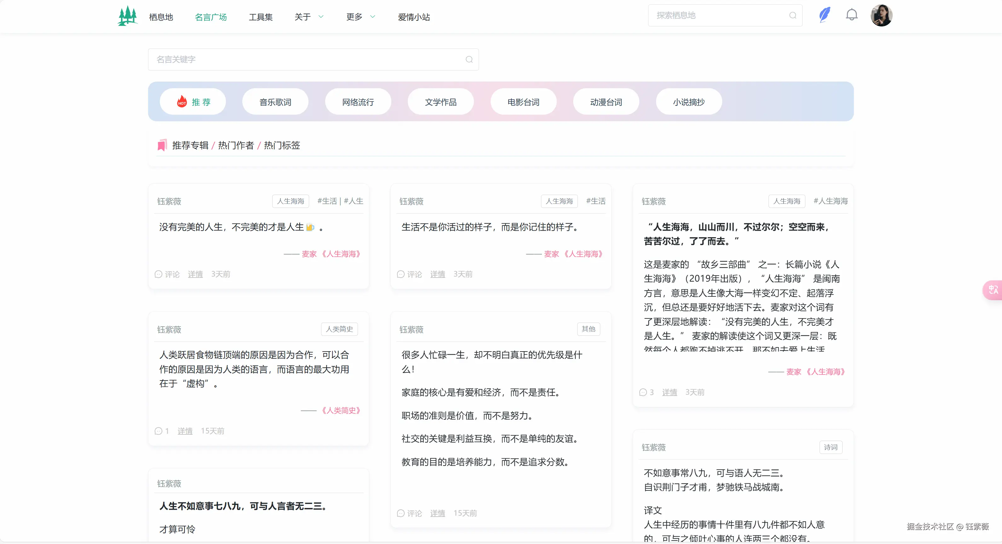Select the 电影台词 filter chip
The image size is (1002, 544).
(x=523, y=101)
